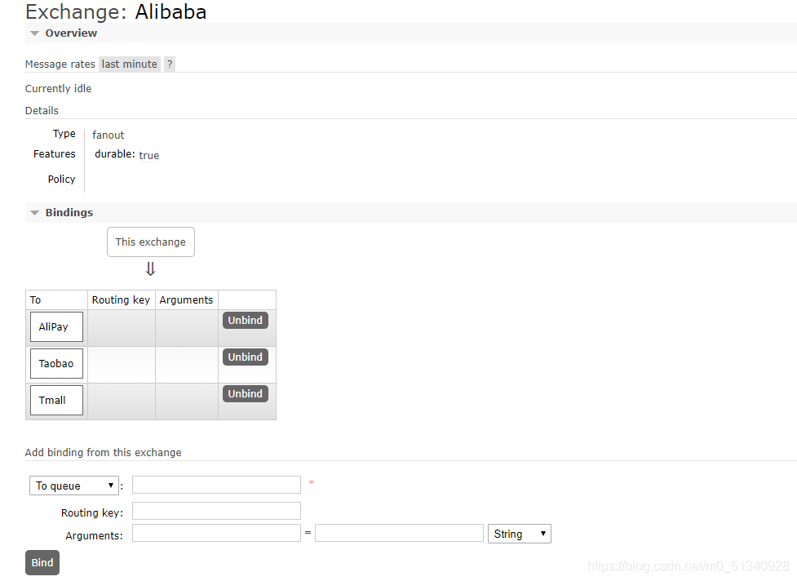Unbind the Tmall queue

pos(245,393)
